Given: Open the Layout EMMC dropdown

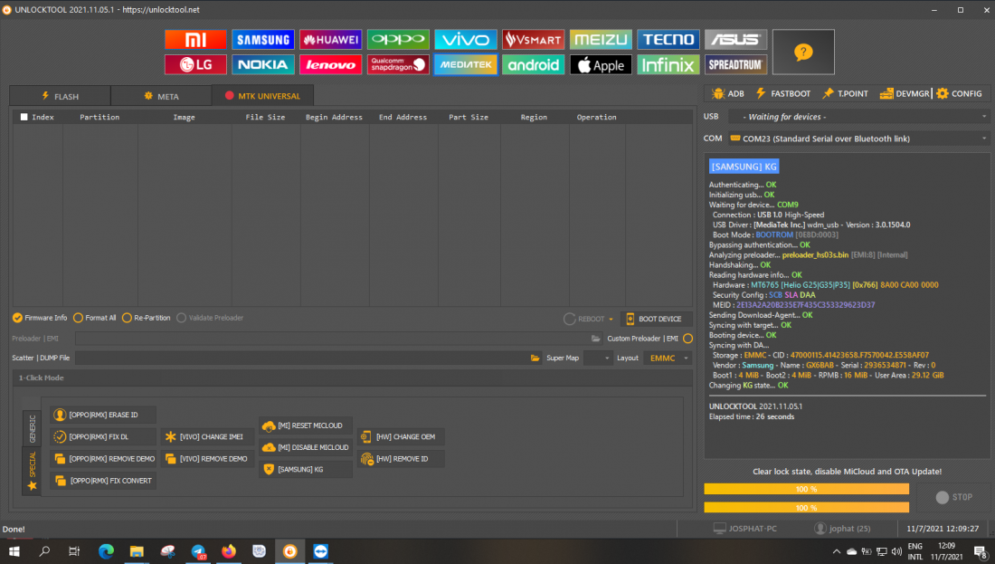Looking at the screenshot, I should point(668,358).
